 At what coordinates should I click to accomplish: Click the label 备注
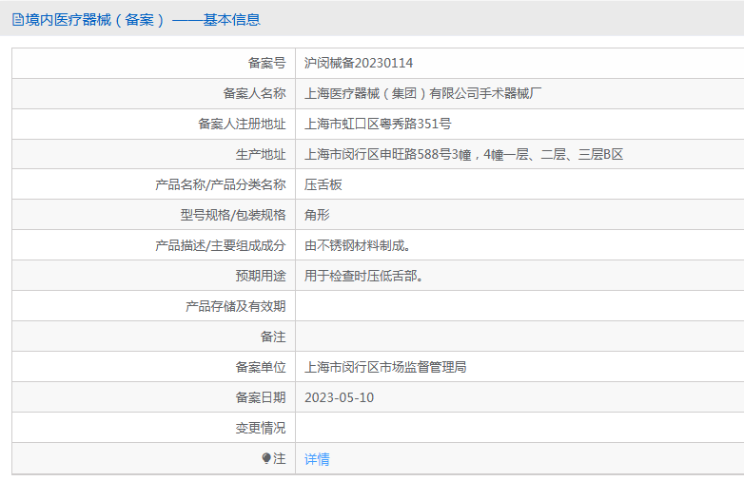(x=273, y=337)
